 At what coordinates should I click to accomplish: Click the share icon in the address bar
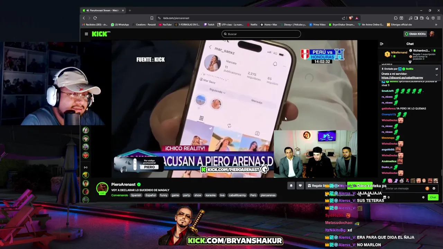343,18
